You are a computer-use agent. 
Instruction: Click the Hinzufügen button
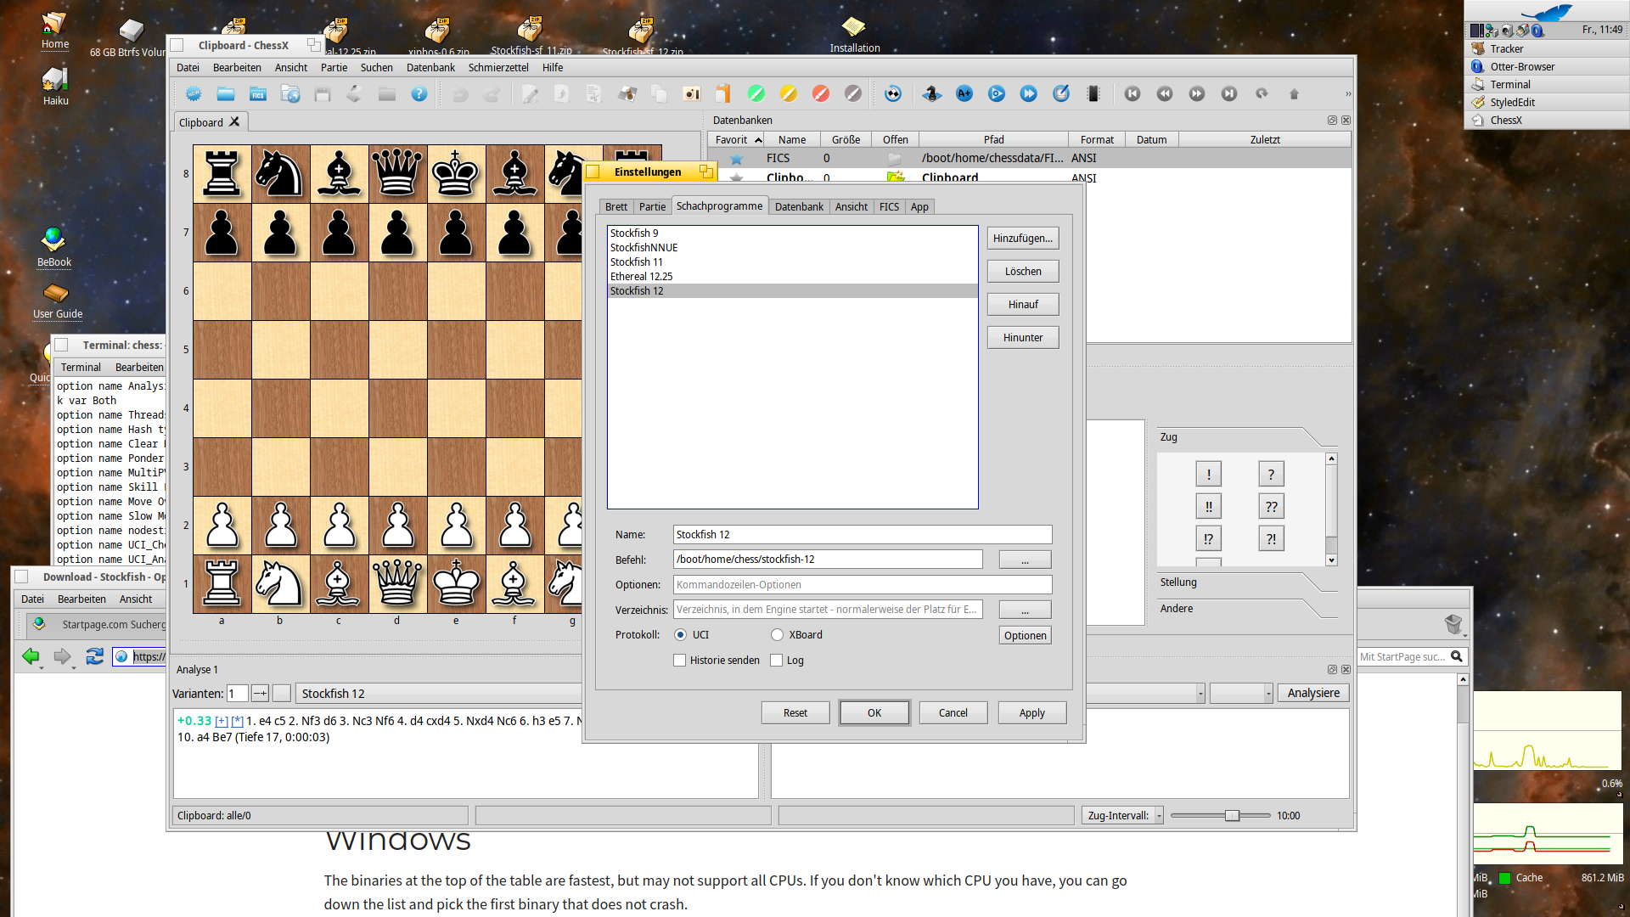pyautogui.click(x=1021, y=238)
